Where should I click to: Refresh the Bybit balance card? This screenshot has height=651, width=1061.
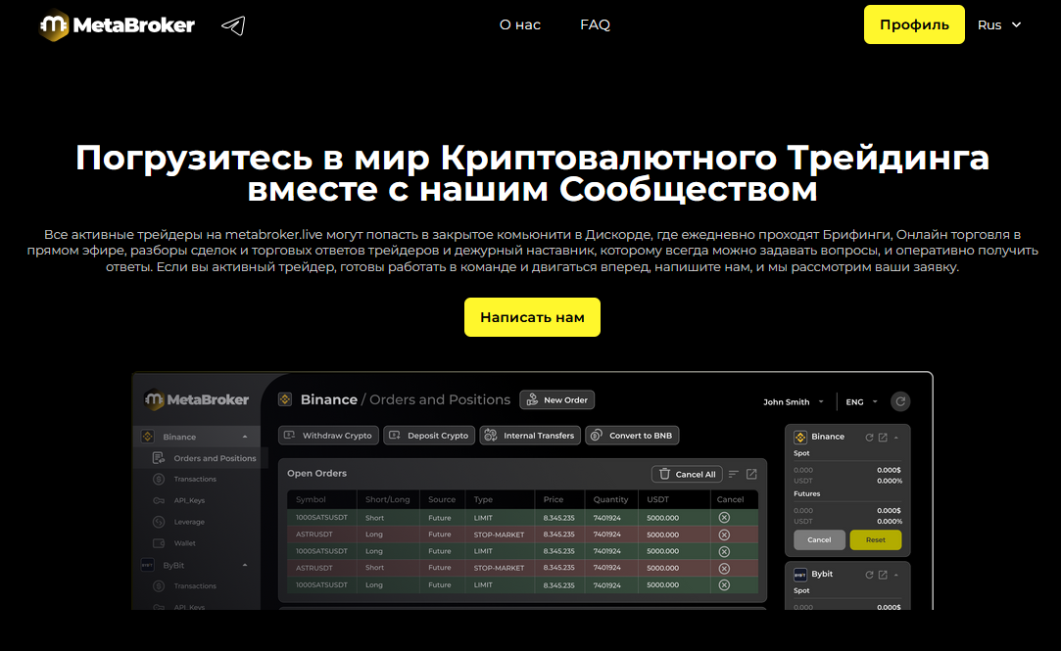point(870,575)
